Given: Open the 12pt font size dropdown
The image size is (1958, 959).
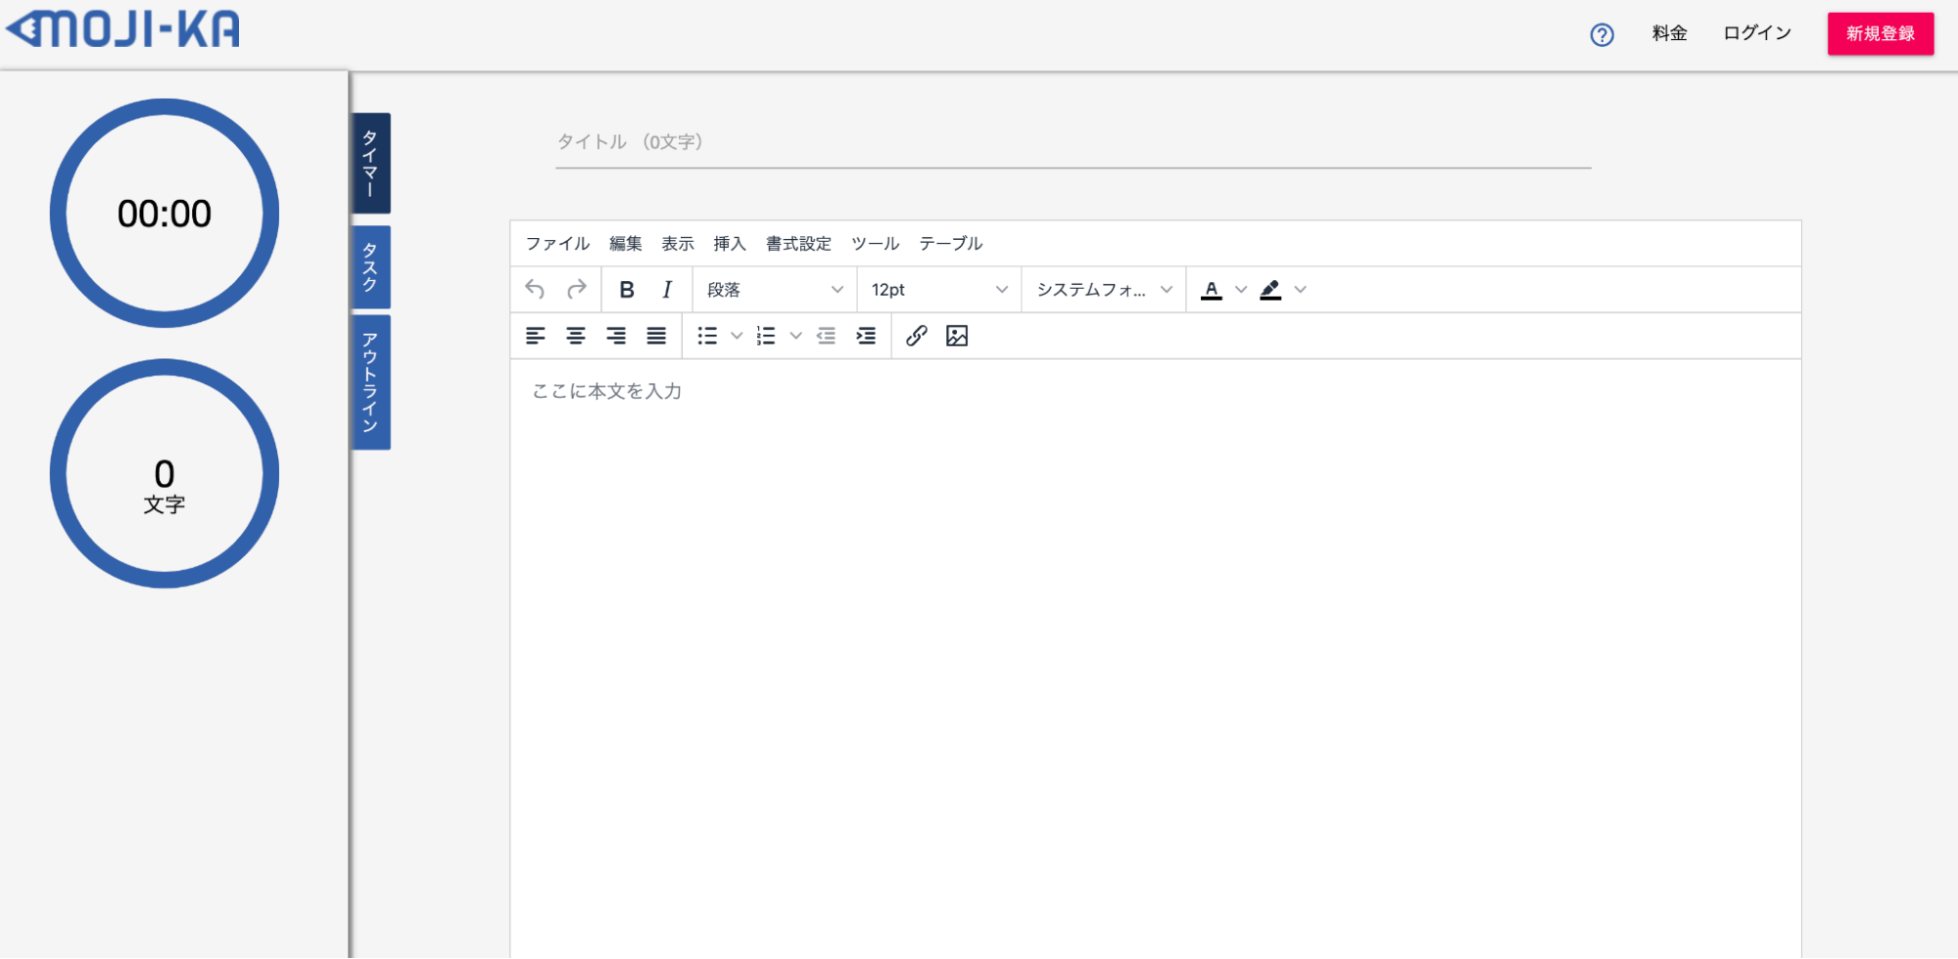Looking at the screenshot, I should coord(939,289).
